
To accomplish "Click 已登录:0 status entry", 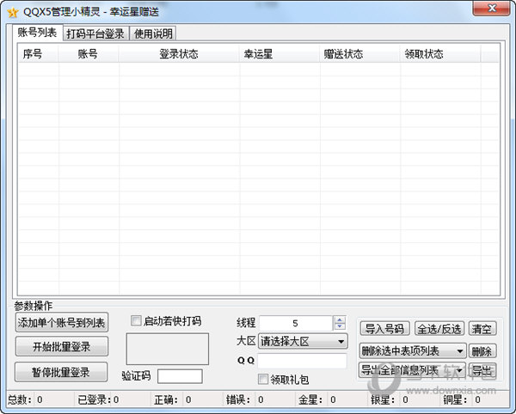I will [x=98, y=400].
